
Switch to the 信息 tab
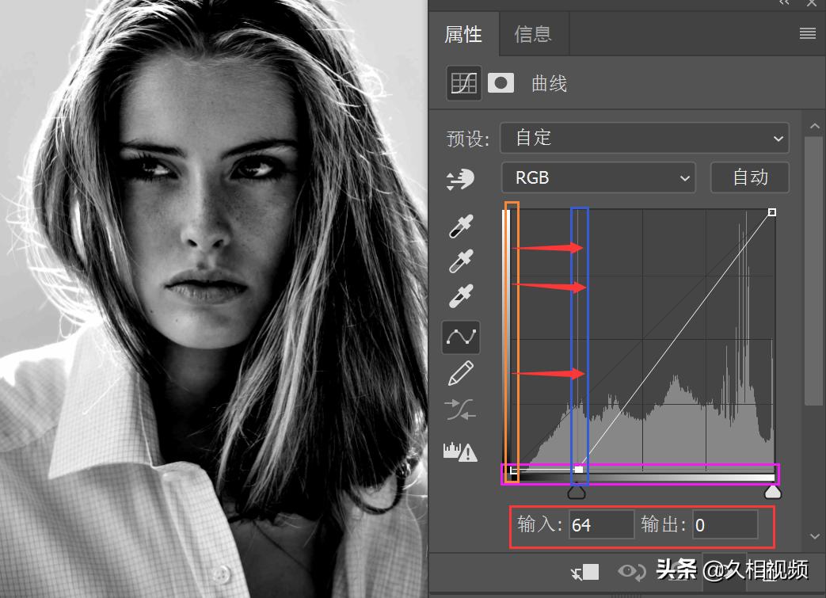point(533,34)
